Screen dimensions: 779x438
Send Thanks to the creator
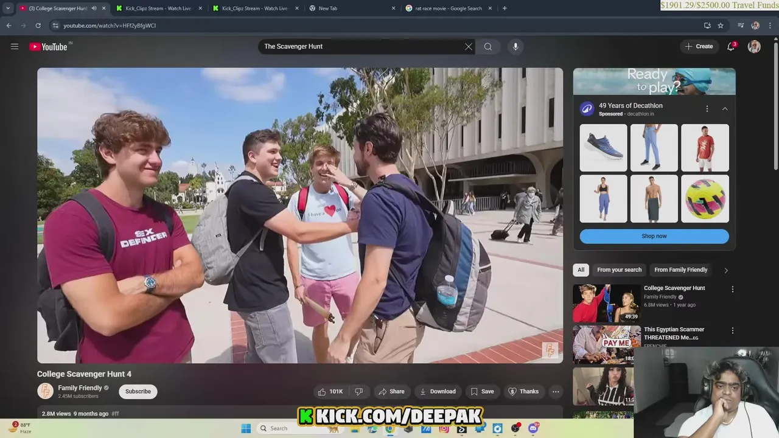click(523, 392)
